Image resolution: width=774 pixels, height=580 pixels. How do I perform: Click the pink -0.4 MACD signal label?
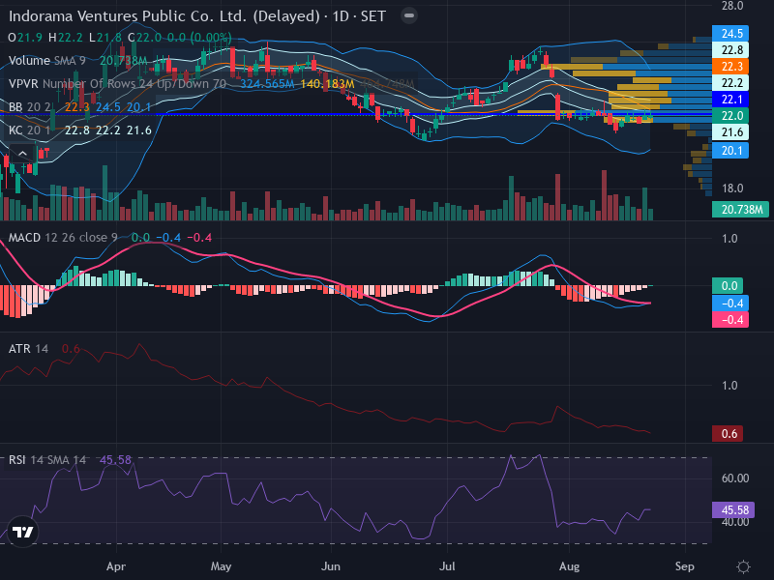(730, 320)
